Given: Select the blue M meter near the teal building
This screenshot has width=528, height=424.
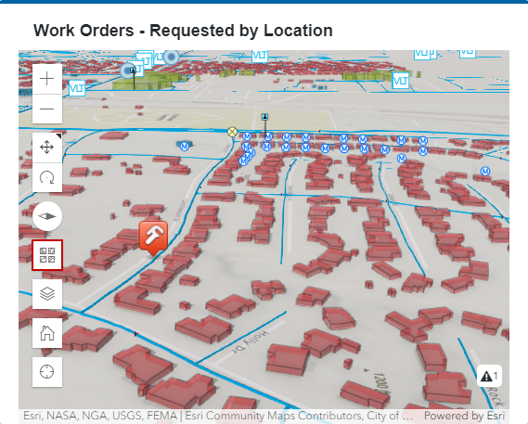Looking at the screenshot, I should [x=184, y=147].
